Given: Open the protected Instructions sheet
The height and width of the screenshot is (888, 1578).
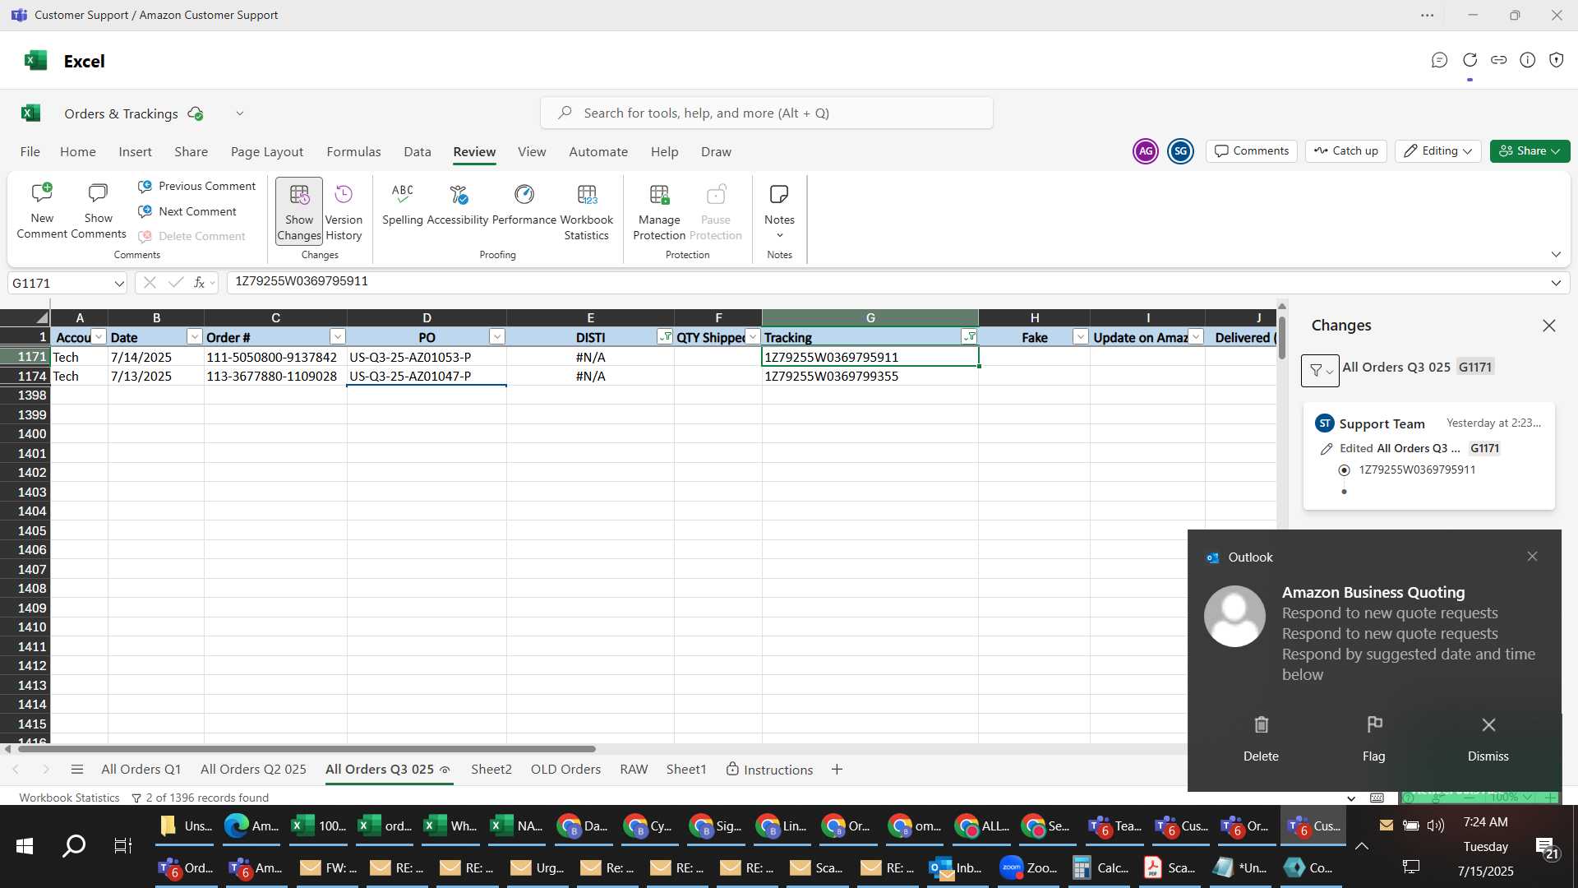Looking at the screenshot, I should (769, 770).
